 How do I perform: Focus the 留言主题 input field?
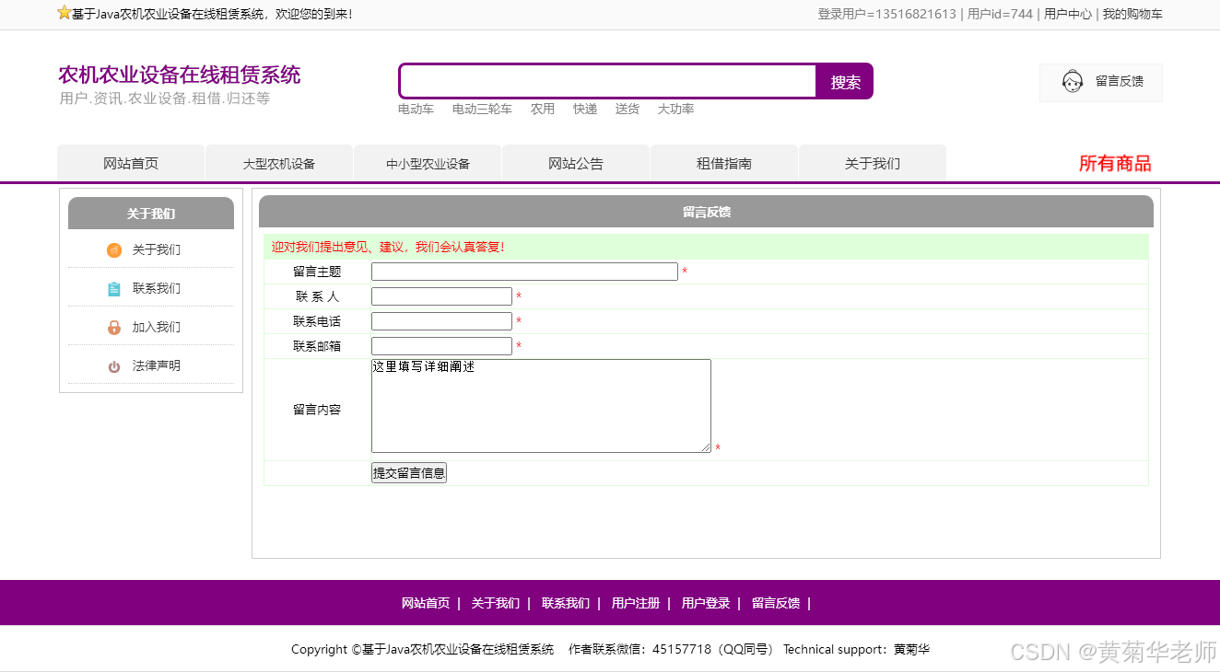524,272
